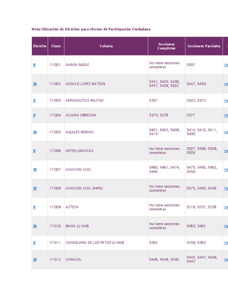Select the Secciones Parciales column header

pyautogui.click(x=204, y=46)
